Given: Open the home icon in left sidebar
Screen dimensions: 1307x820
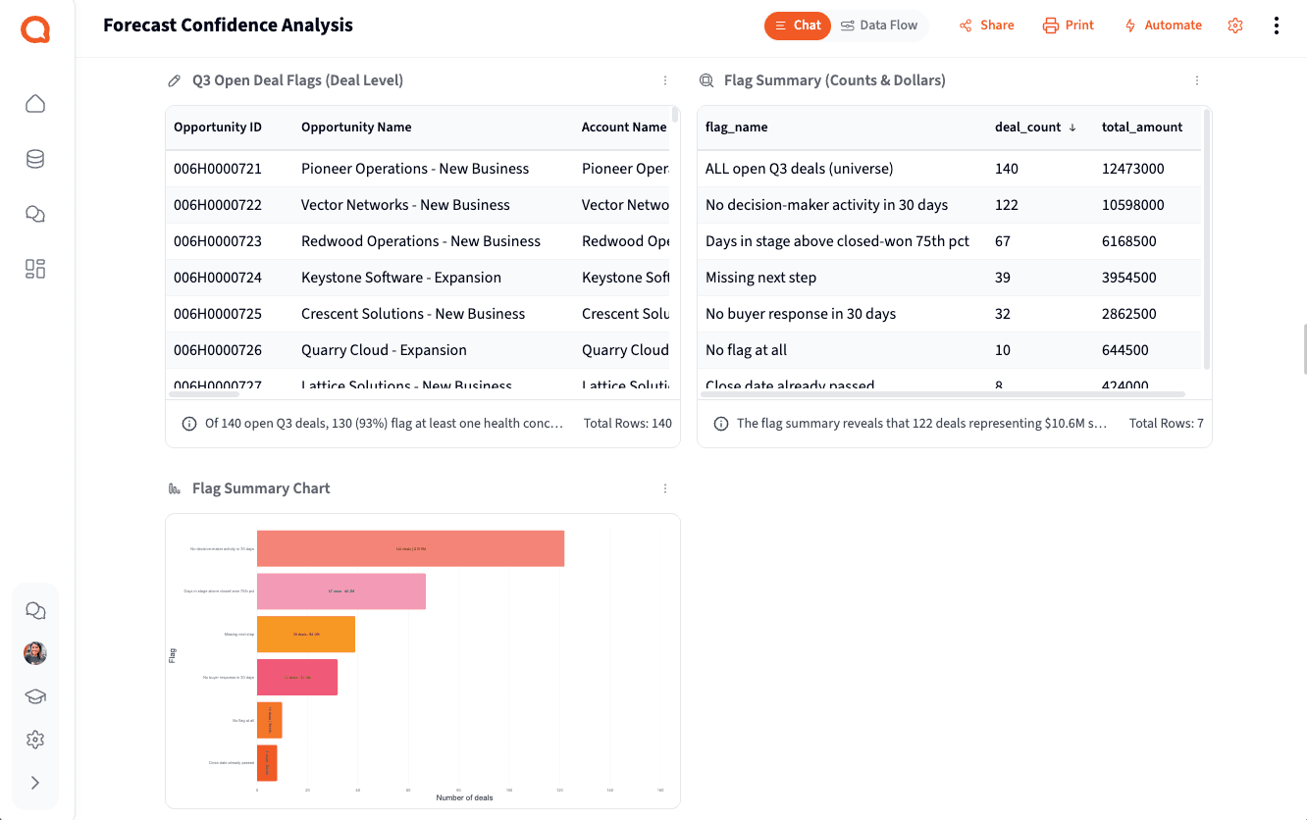Looking at the screenshot, I should (35, 104).
